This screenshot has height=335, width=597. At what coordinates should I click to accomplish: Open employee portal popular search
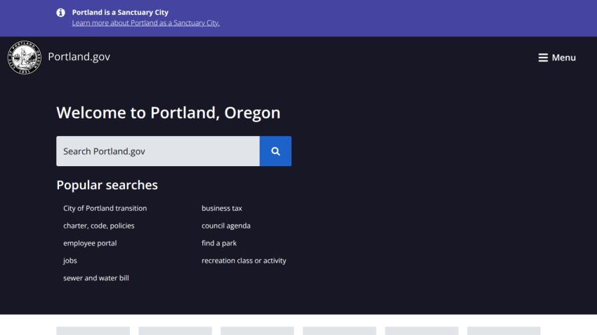tap(90, 243)
